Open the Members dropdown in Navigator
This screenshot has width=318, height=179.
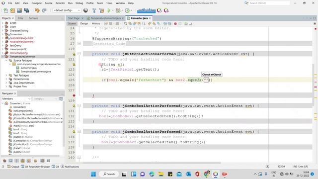pos(16,99)
